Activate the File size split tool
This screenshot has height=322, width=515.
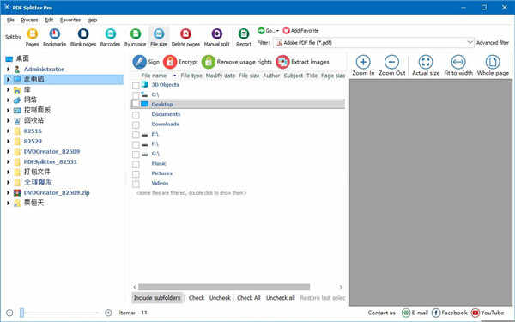coord(159,33)
